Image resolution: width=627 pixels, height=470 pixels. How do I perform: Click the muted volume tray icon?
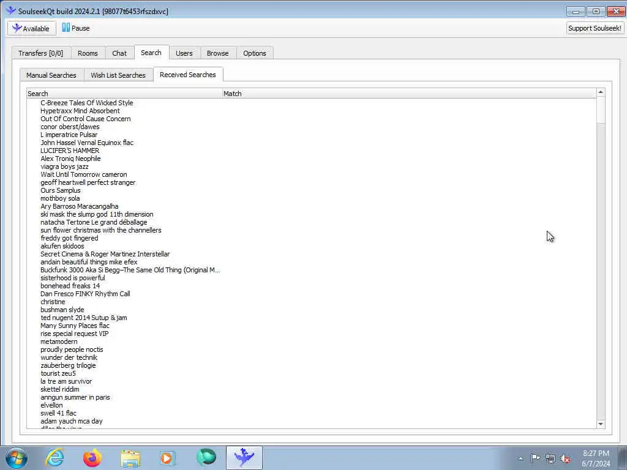point(565,458)
